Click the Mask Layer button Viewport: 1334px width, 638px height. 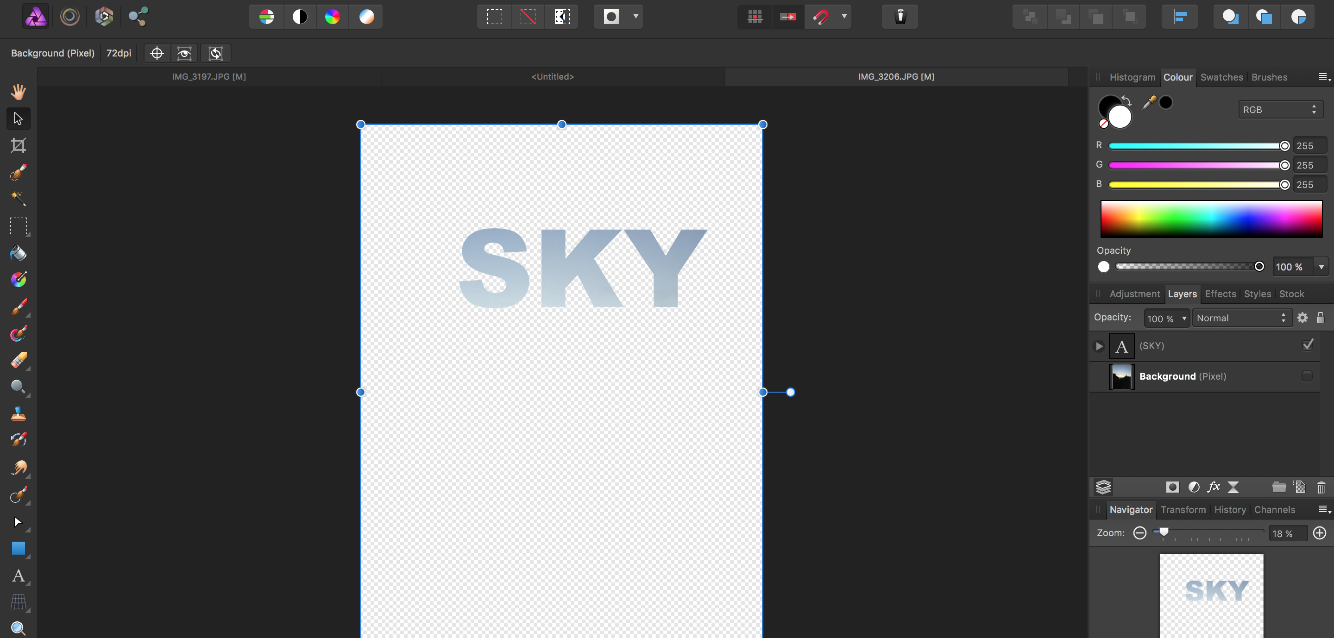[1172, 487]
